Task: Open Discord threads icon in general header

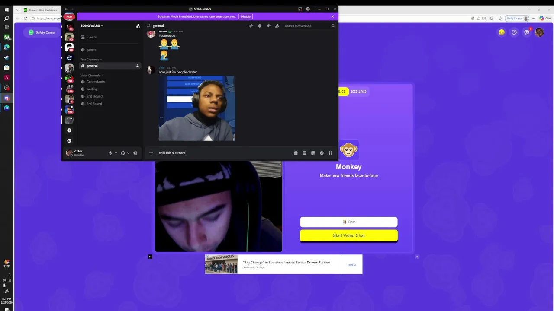Action: coord(251,26)
